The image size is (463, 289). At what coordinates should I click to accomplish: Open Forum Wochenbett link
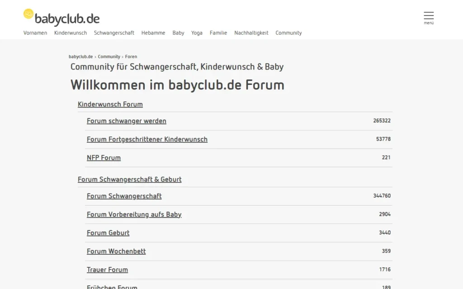click(116, 251)
